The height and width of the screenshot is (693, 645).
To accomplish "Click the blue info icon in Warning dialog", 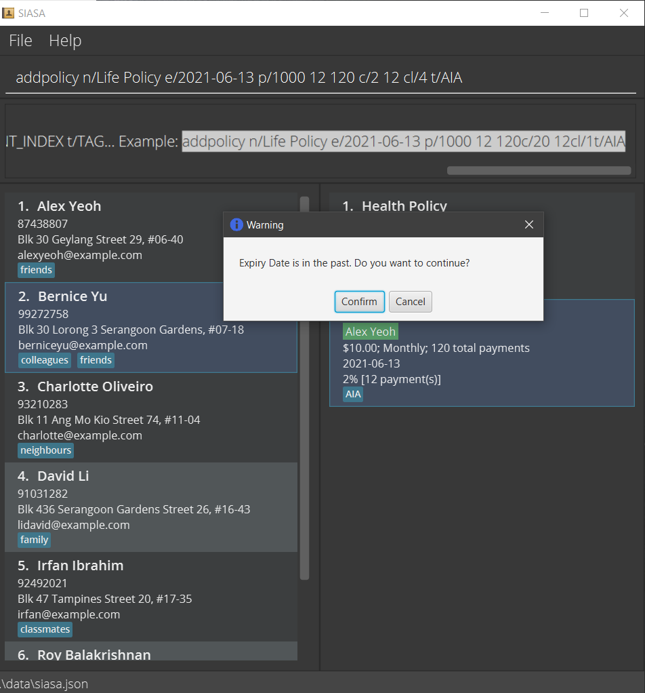I will point(236,224).
